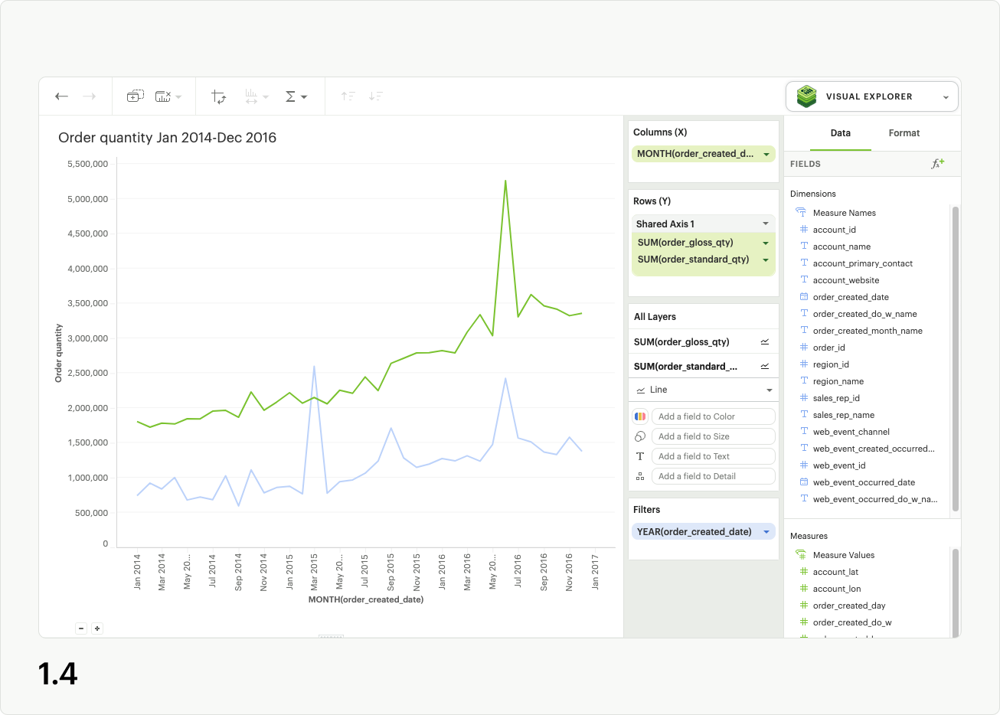Viewport: 1000px width, 715px height.
Task: Open the create calculated field fx icon
Action: (x=938, y=163)
